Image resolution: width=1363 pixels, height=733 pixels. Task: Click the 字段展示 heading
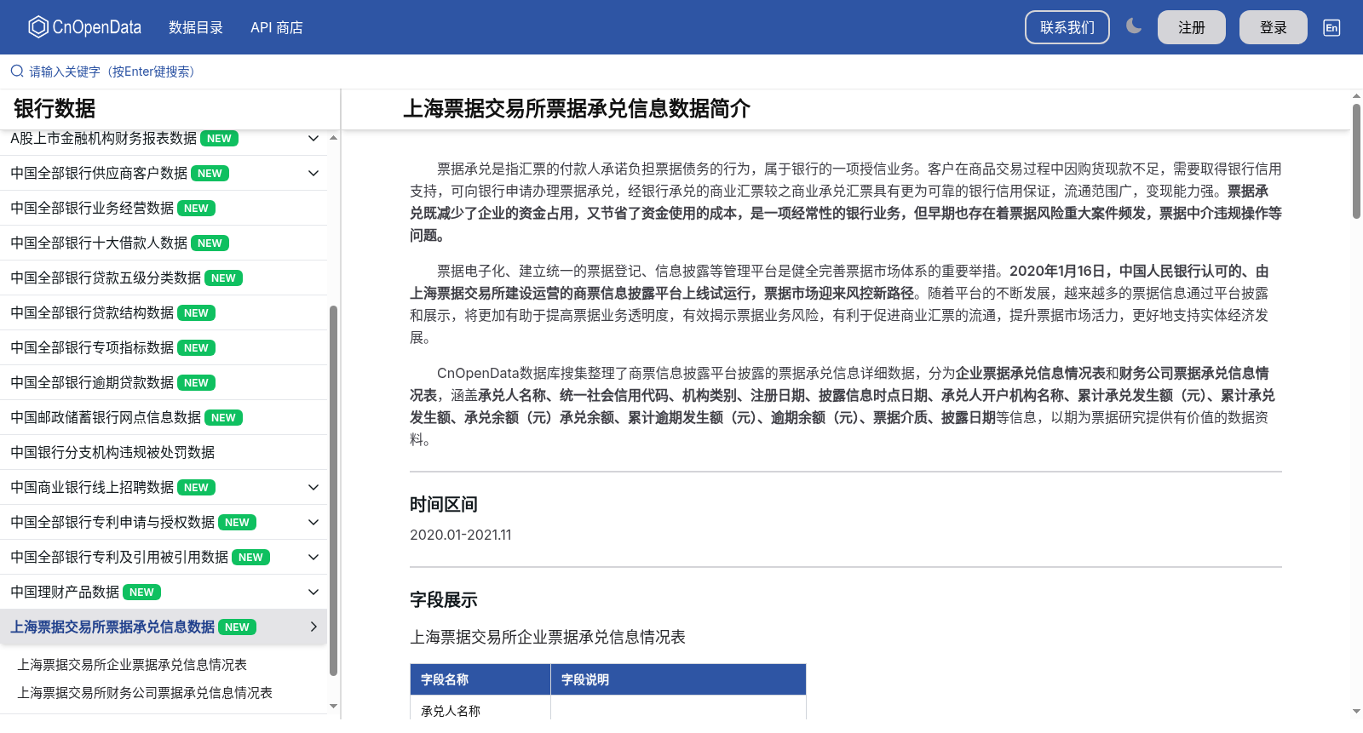[x=444, y=599]
